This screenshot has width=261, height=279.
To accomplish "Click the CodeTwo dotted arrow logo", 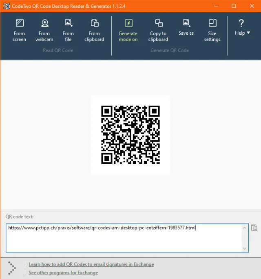I will 12,268.
